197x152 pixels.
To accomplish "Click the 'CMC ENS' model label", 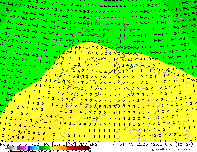I will (x=88, y=145).
